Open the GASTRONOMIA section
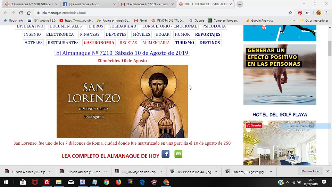 coord(99,43)
